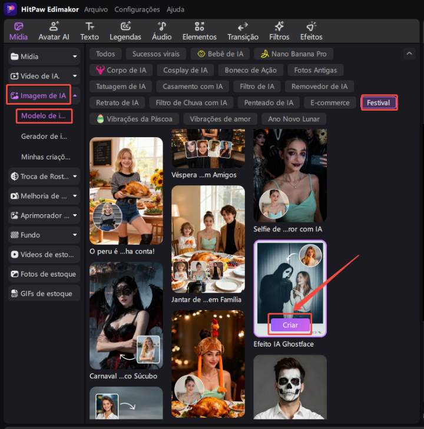Screen dimensions: 424x429
Task: Open Gerador de imagem sidebar item
Action: pyautogui.click(x=45, y=137)
